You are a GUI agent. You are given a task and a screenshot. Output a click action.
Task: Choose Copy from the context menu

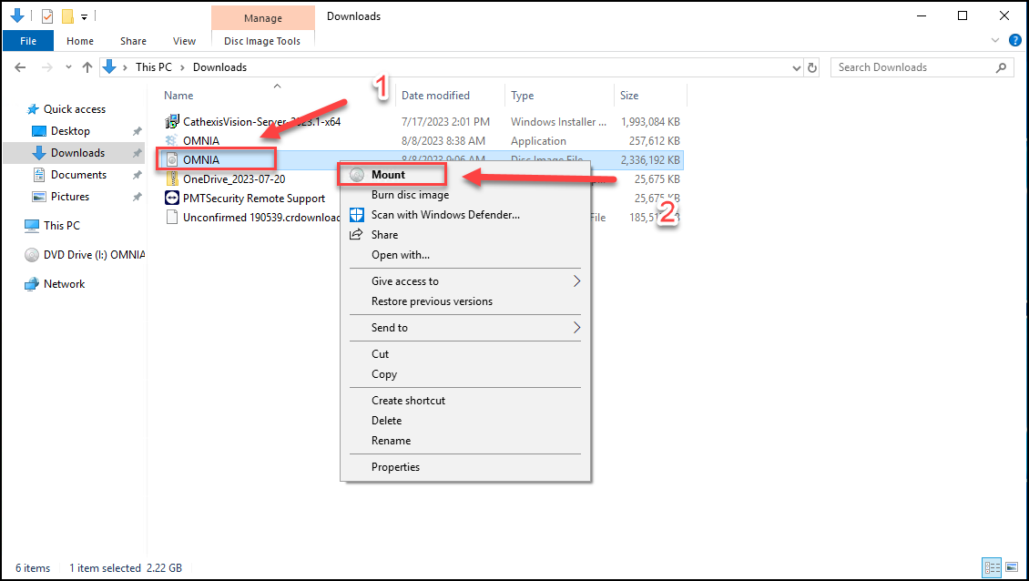pos(465,374)
